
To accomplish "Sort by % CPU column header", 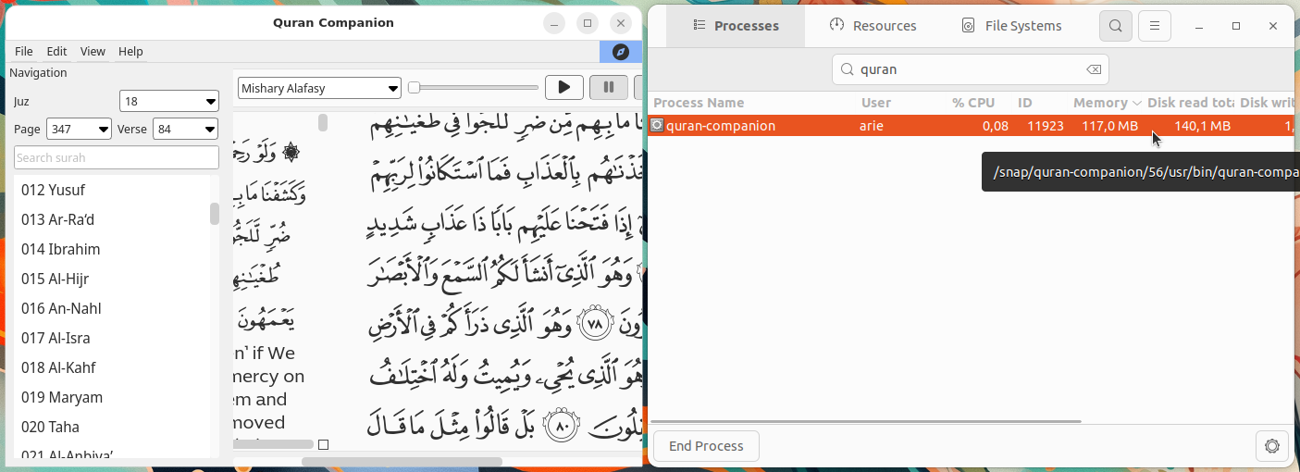I will [973, 103].
